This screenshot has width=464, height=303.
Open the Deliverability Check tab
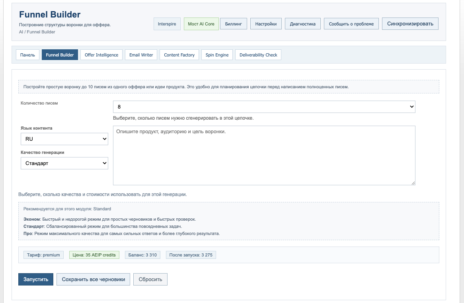point(258,54)
